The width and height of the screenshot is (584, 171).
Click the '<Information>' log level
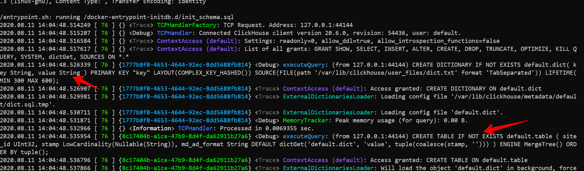tap(152, 128)
